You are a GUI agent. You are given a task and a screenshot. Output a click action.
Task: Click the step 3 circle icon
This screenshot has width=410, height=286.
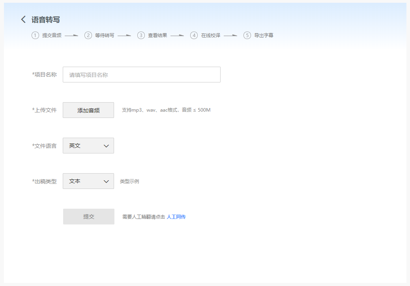point(141,35)
